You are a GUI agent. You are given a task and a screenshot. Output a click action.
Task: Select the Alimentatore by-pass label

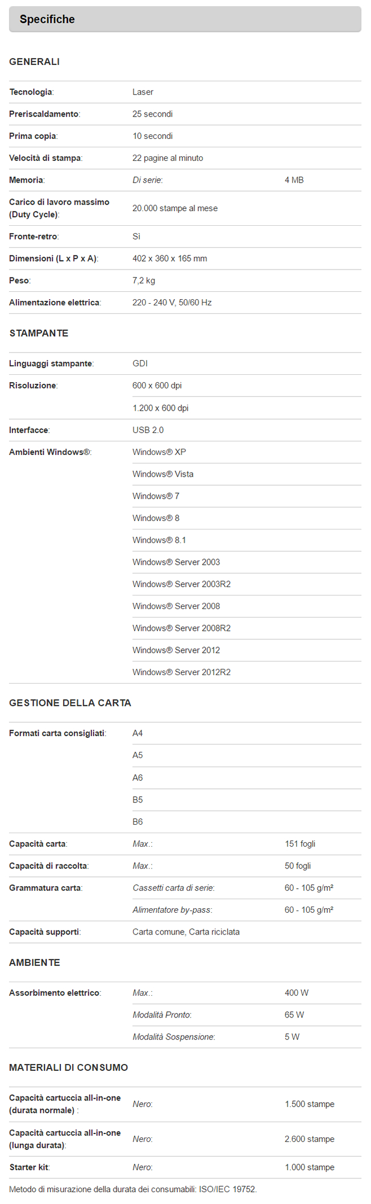[x=172, y=910]
